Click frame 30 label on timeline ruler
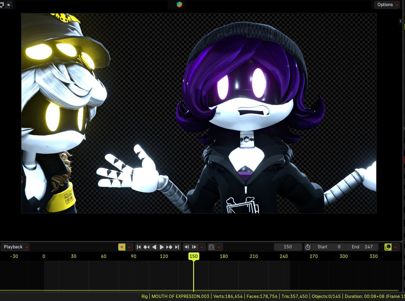The image size is (405, 301). coord(74,256)
